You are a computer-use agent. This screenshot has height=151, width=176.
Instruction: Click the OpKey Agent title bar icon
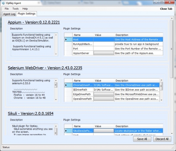click(x=3, y=3)
